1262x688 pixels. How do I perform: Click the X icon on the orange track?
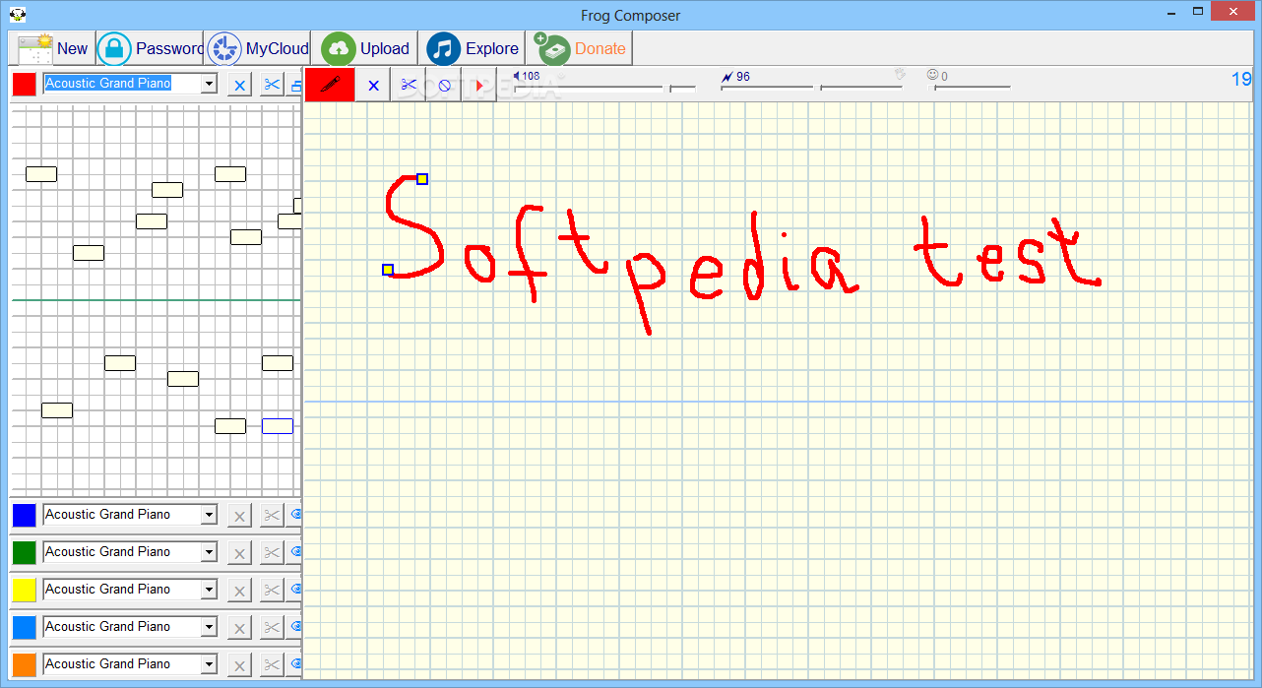[x=239, y=665]
